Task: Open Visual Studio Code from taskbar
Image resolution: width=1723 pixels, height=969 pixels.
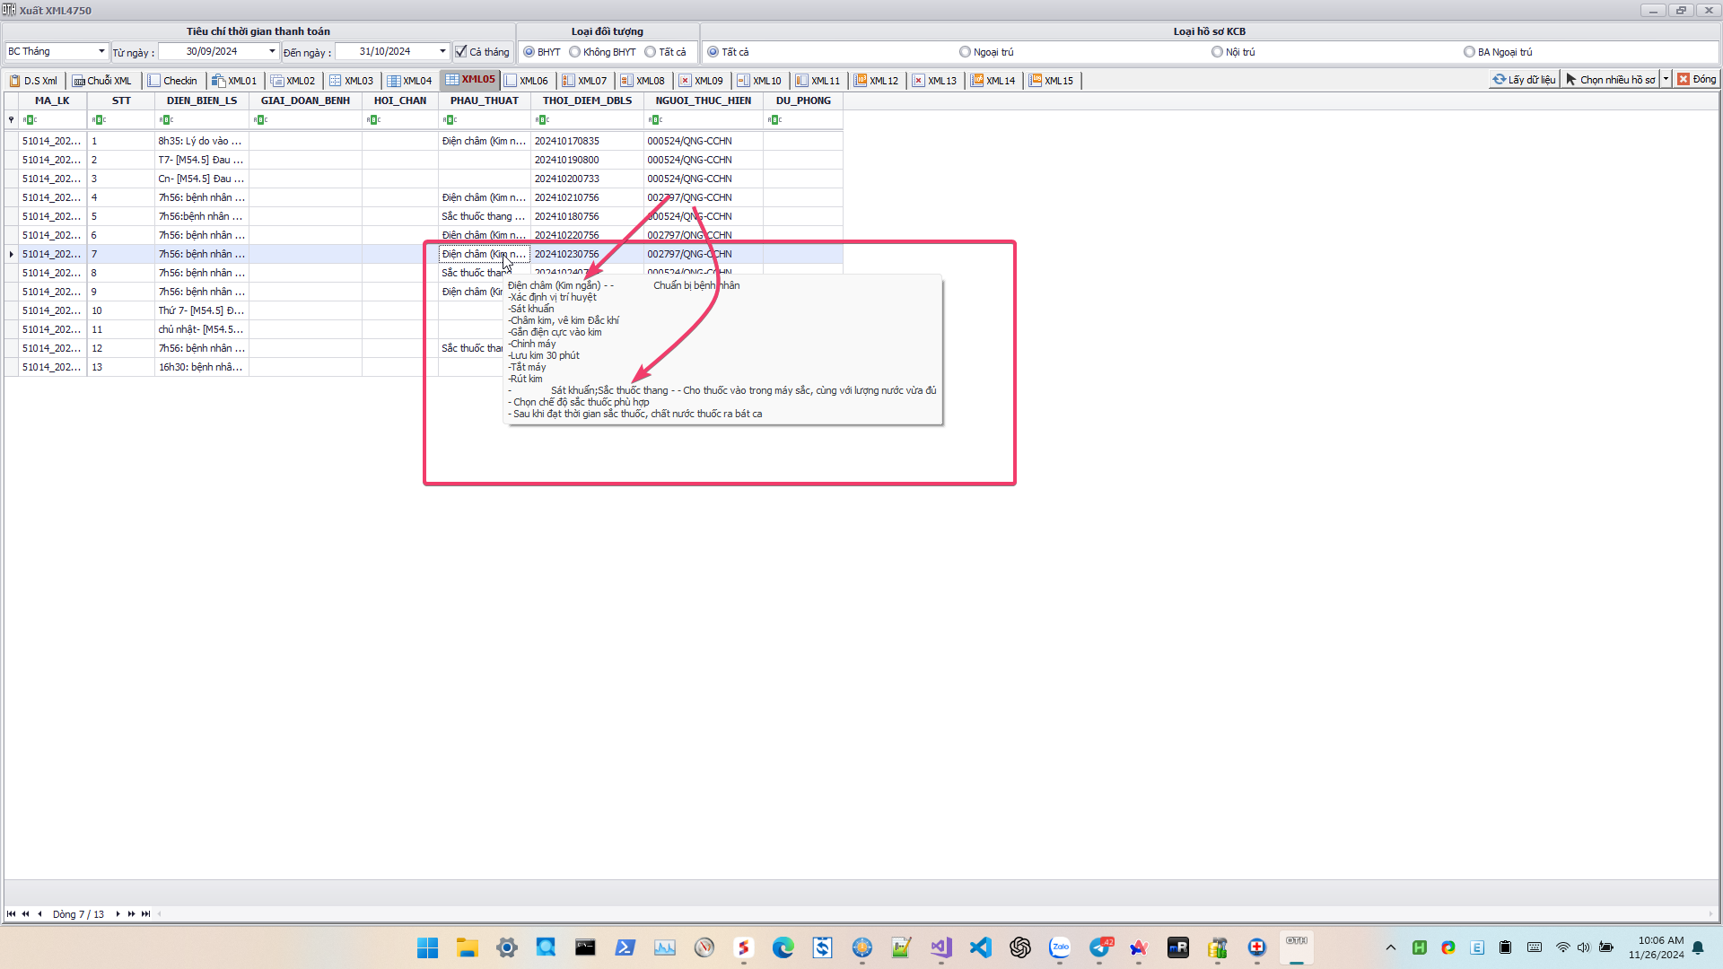Action: coord(981,947)
